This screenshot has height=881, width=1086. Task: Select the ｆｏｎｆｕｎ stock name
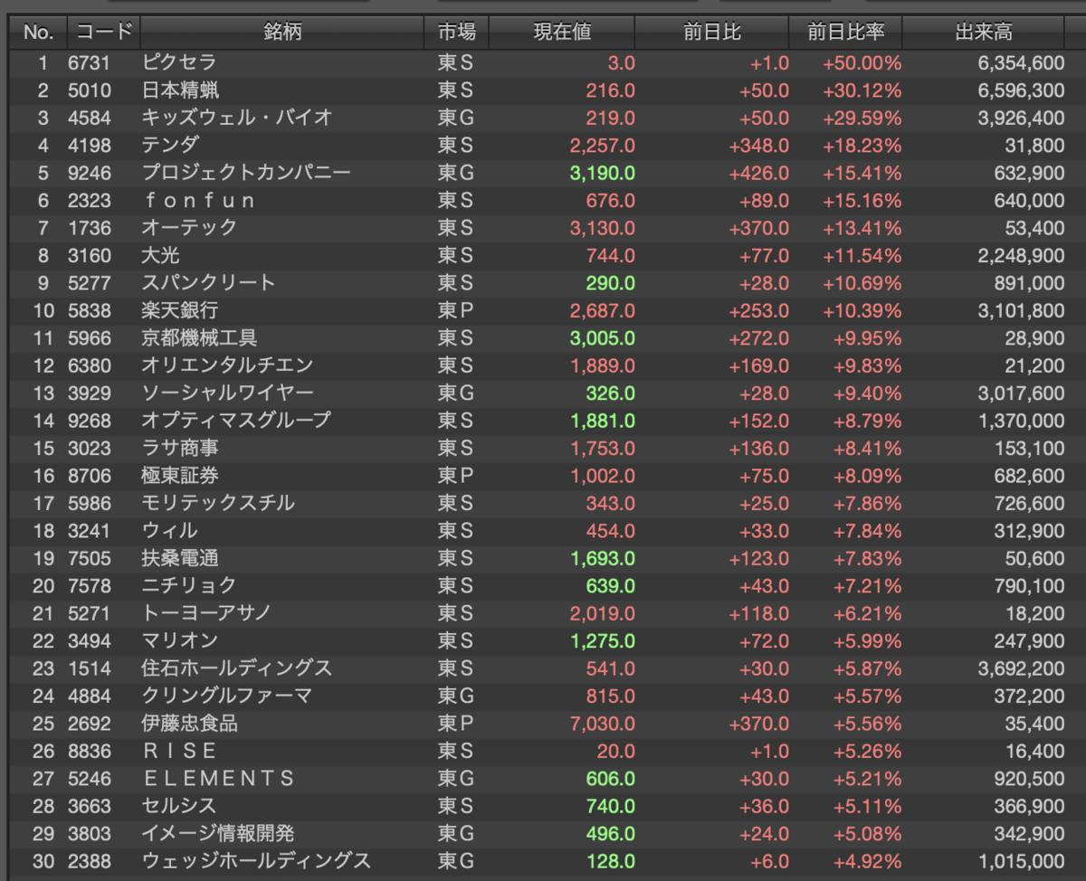point(199,201)
